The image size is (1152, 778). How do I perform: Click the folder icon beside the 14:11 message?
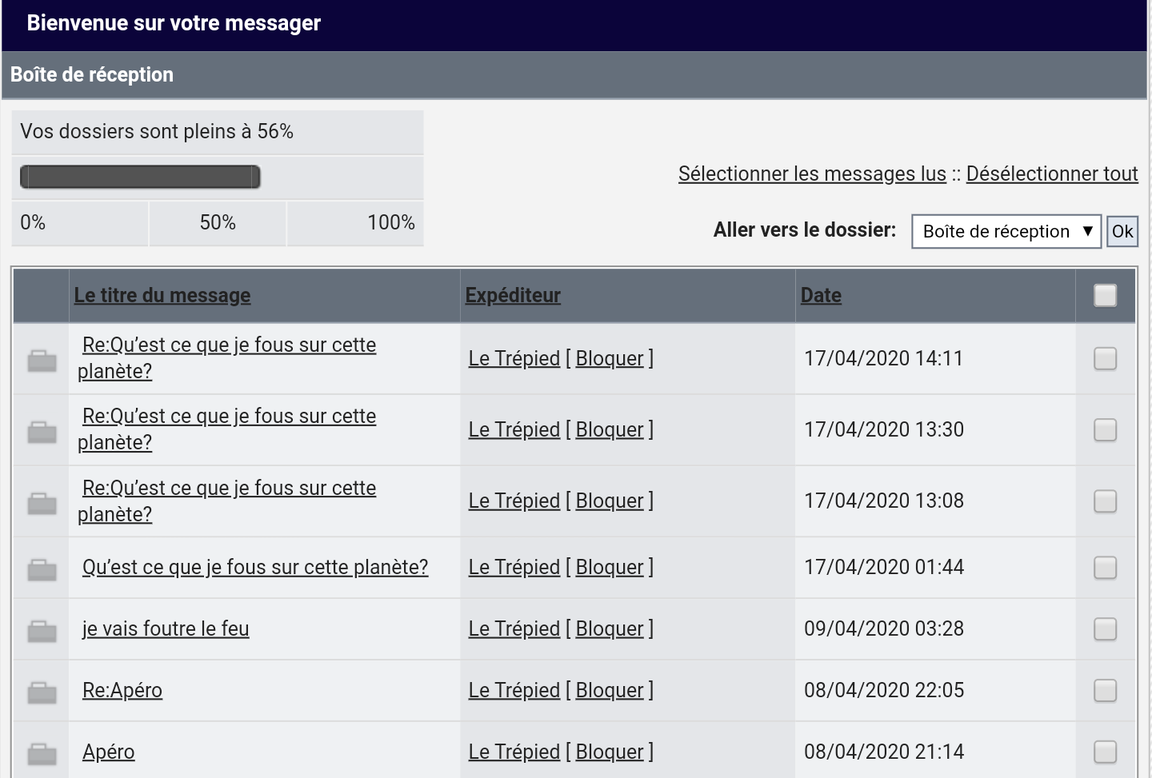pyautogui.click(x=42, y=361)
